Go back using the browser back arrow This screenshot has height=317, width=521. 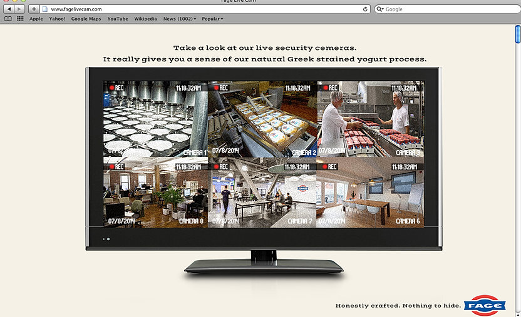coord(9,9)
